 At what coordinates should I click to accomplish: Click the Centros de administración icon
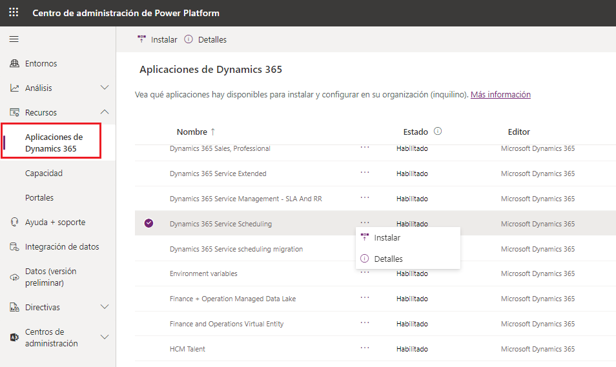point(15,337)
